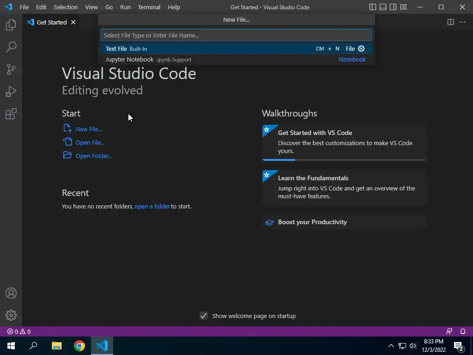Open Boost your Productivity walkthrough
Image resolution: width=473 pixels, height=355 pixels.
coord(344,222)
